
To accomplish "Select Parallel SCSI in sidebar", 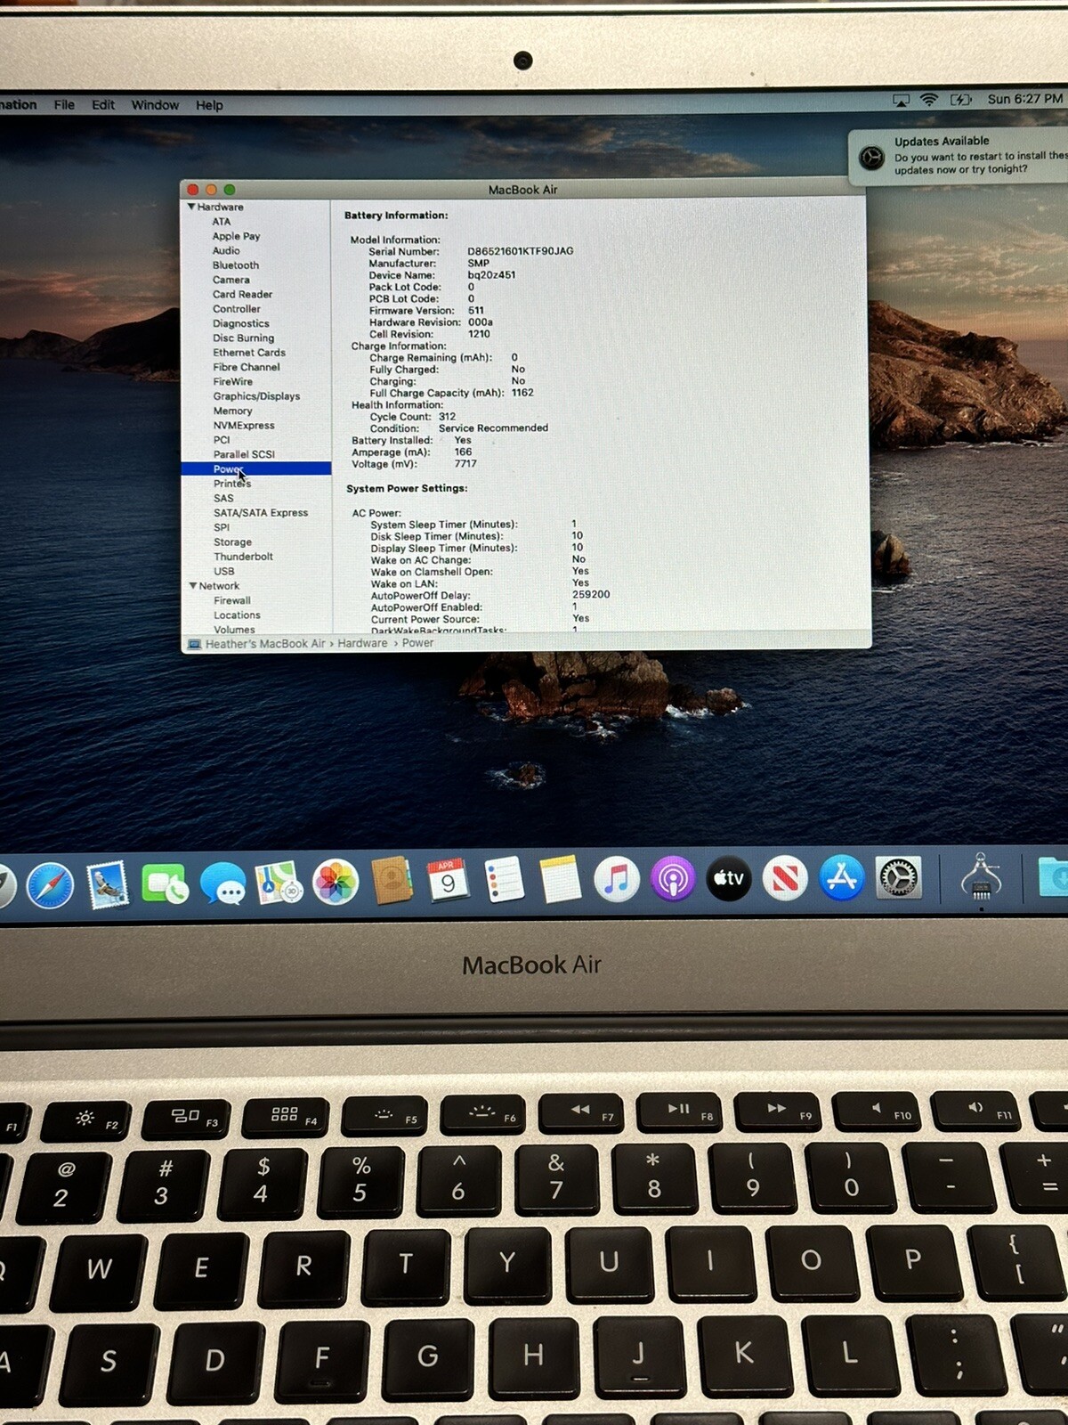I will tap(244, 454).
